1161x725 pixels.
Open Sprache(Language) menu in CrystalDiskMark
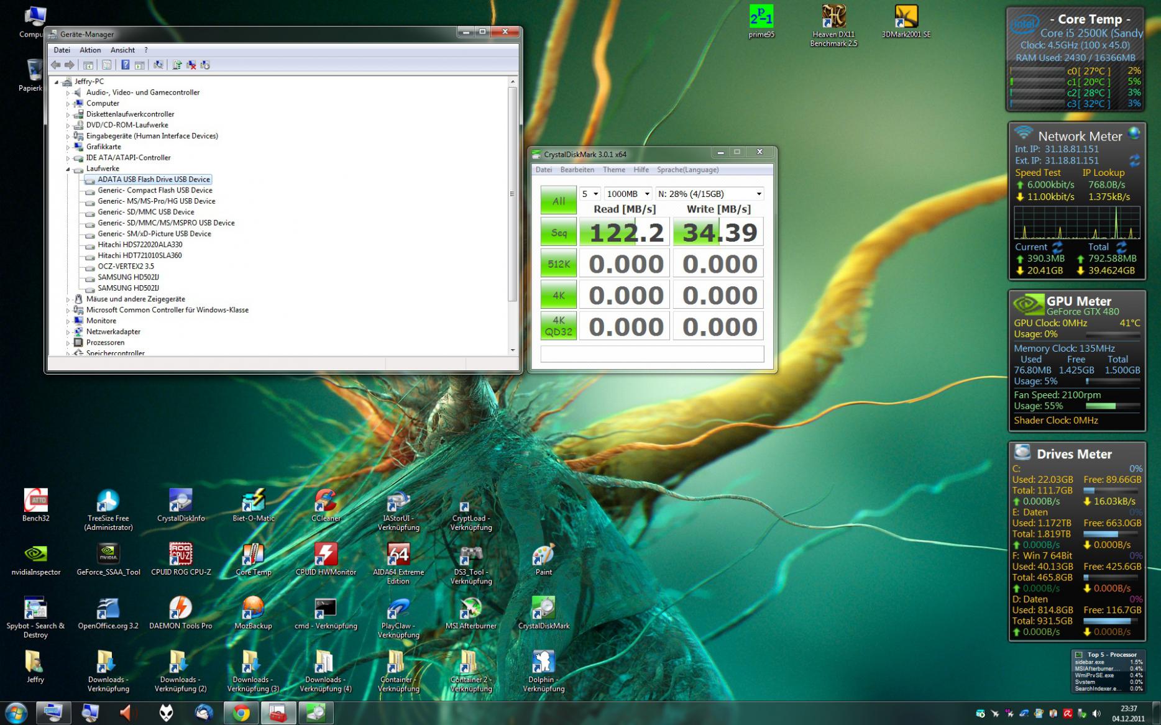pos(688,170)
